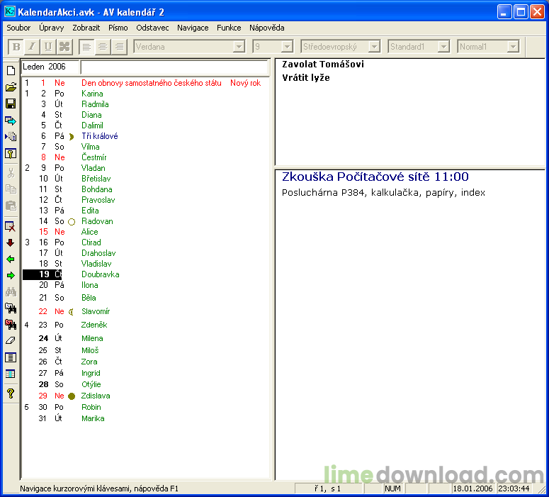Open file with the folder icon
The width and height of the screenshot is (549, 497).
(11, 87)
